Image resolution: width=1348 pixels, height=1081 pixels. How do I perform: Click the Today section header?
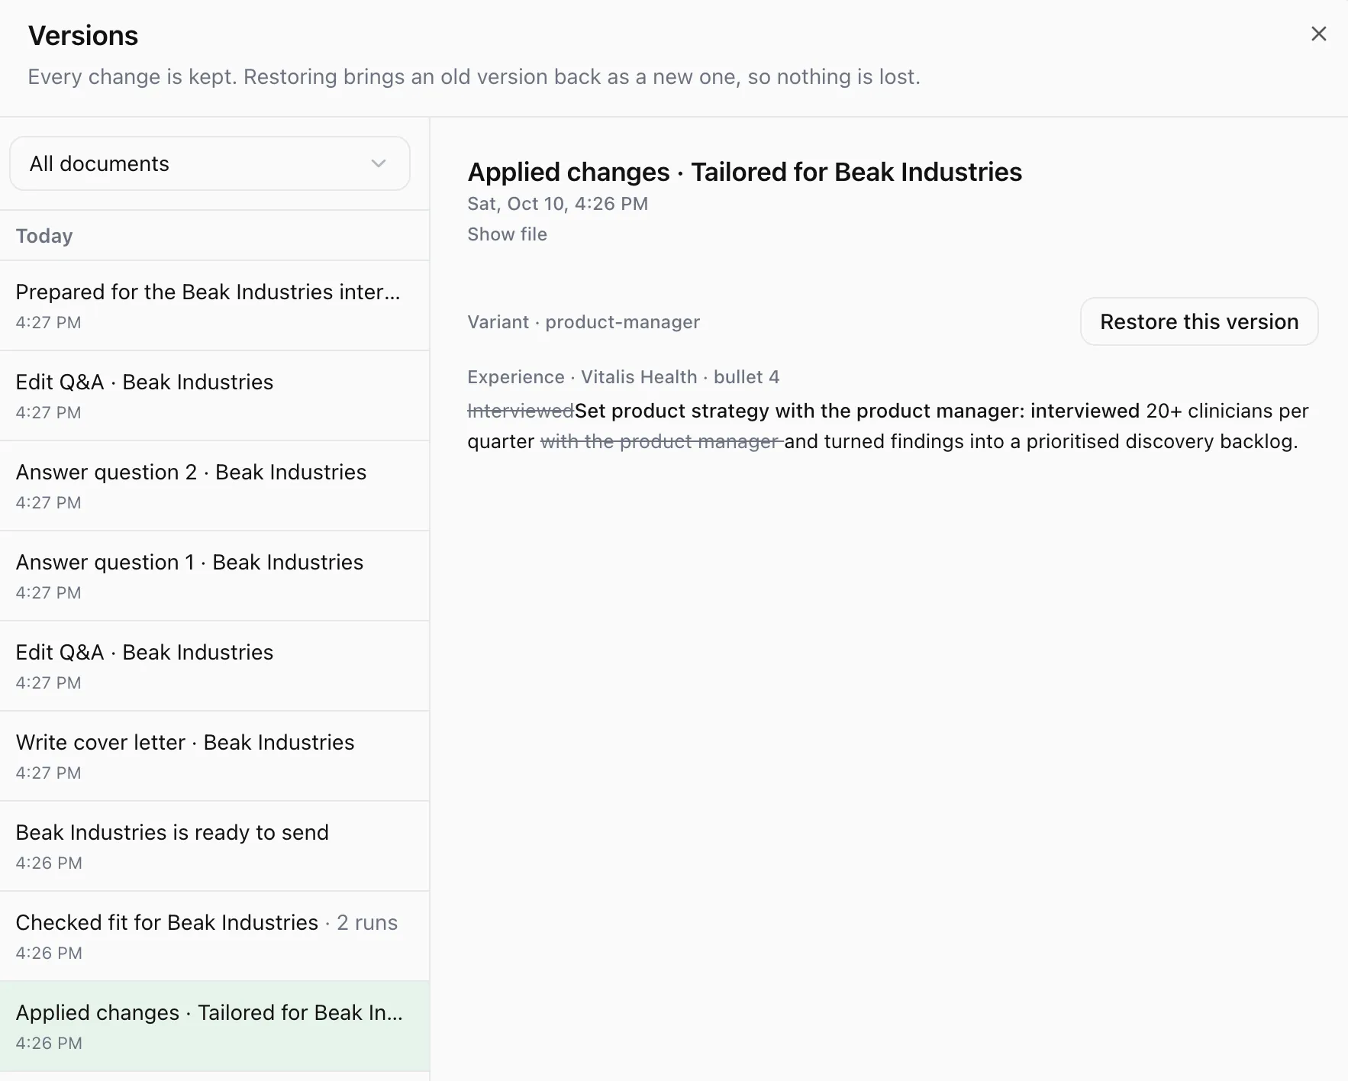tap(44, 236)
